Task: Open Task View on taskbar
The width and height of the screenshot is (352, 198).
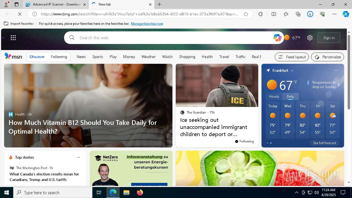Action: [99, 193]
